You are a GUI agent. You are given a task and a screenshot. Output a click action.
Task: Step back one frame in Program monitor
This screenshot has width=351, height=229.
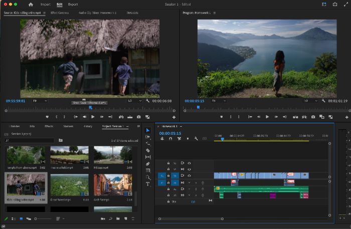259,117
